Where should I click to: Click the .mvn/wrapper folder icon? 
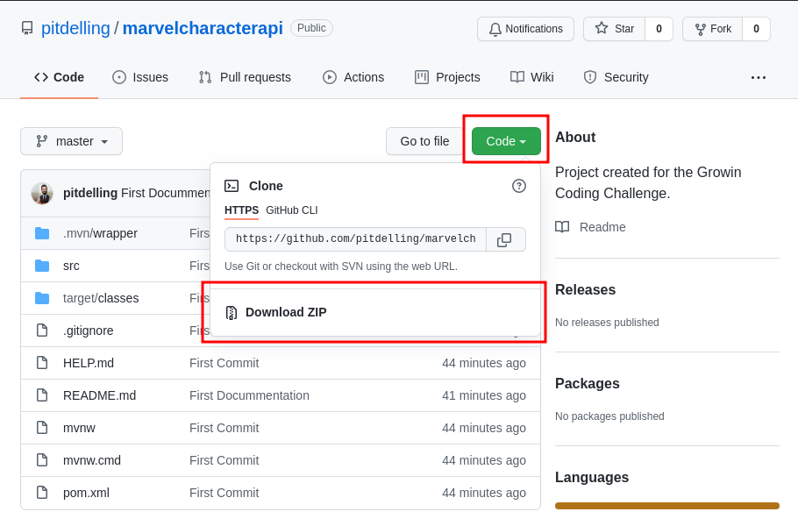(x=42, y=233)
